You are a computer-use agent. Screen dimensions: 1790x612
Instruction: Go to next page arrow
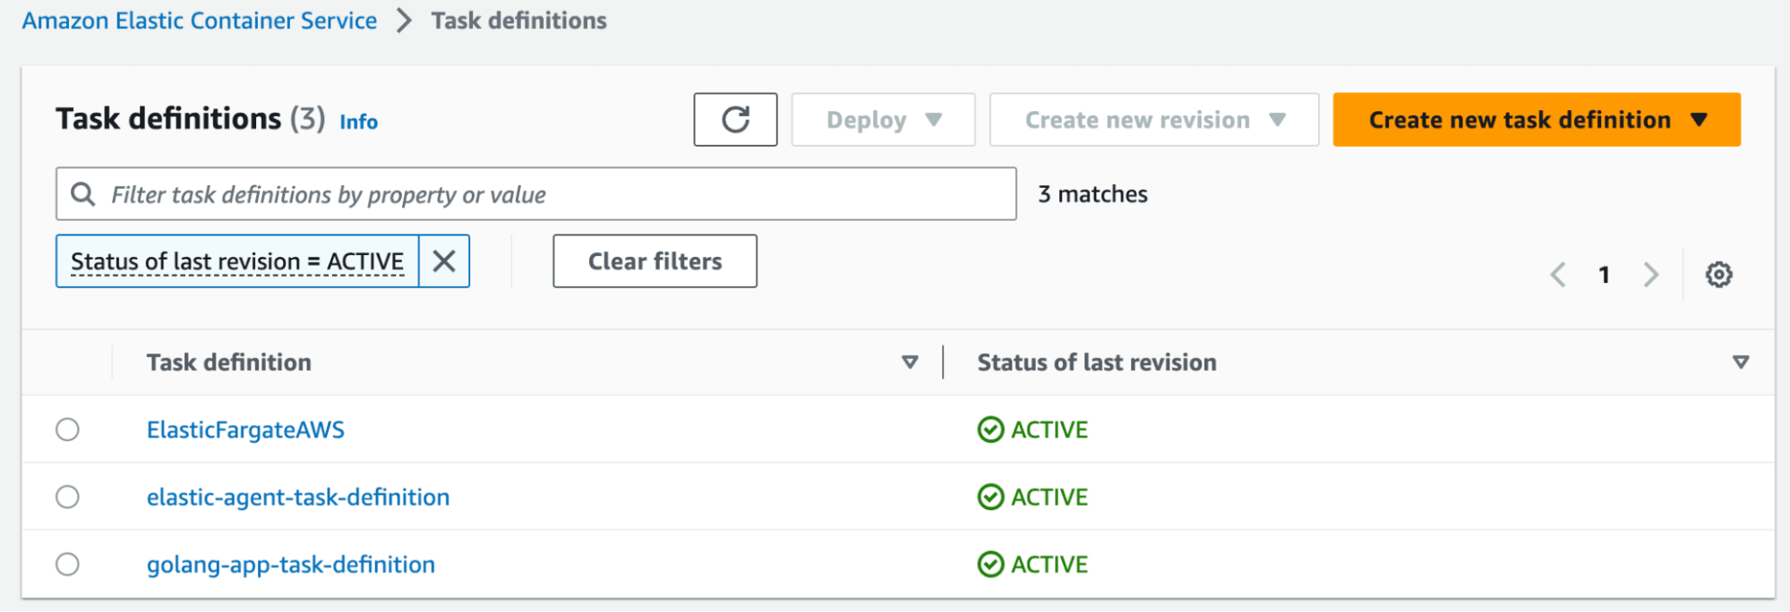pyautogui.click(x=1651, y=275)
